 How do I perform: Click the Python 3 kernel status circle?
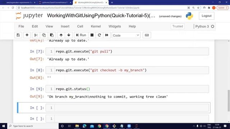(212, 27)
